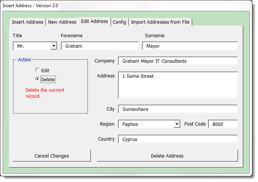Click the Forename field containing Graham
This screenshot has height=182, width=258.
100,46
